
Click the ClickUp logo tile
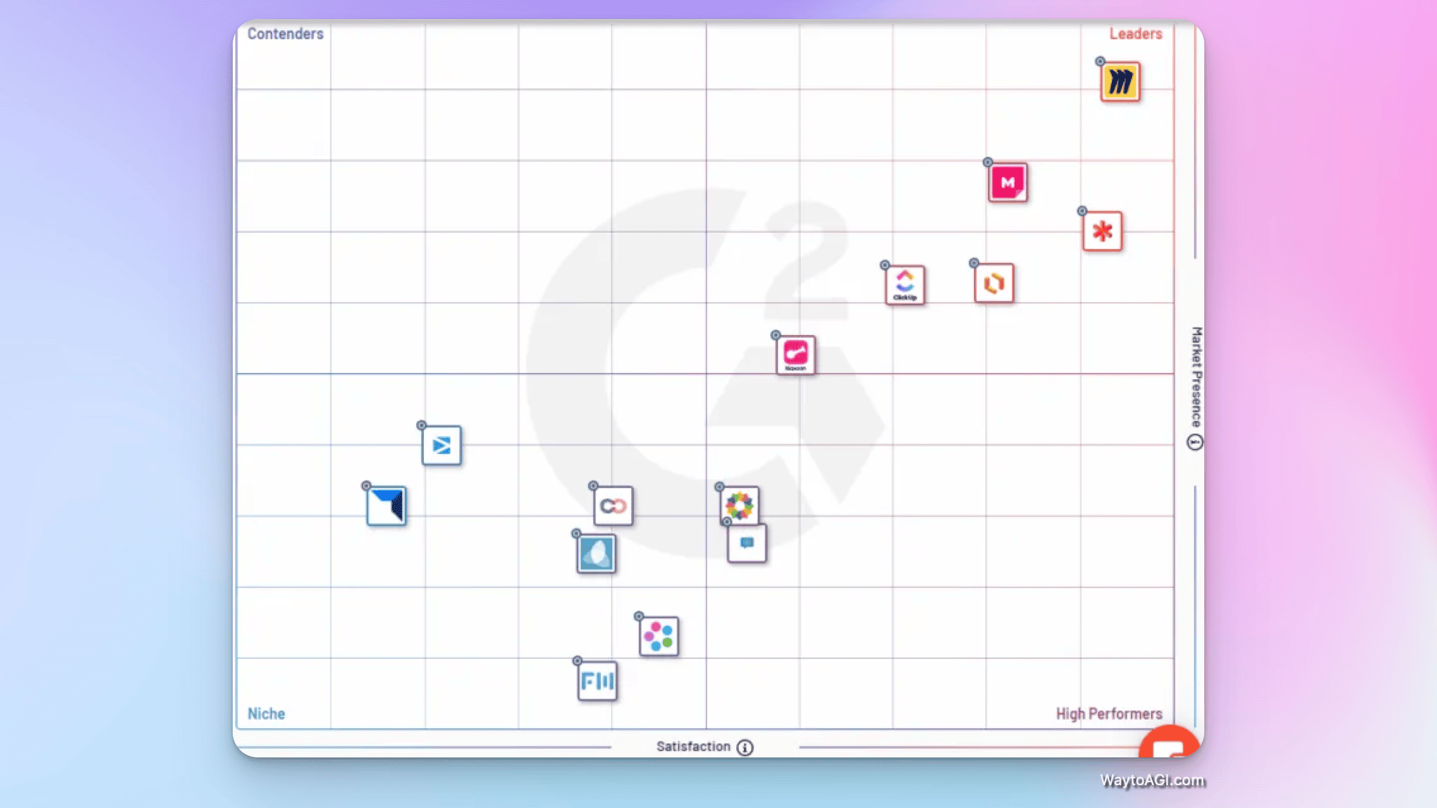905,285
